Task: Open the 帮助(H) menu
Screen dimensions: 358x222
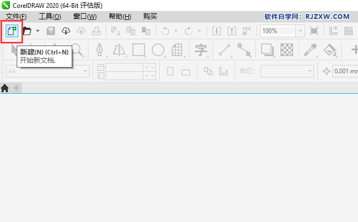Action: pyautogui.click(x=120, y=16)
